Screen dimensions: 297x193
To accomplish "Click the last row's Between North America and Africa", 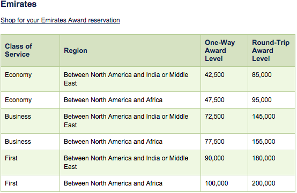I will (113, 183).
